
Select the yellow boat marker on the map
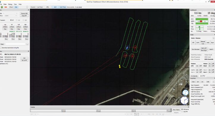click(x=120, y=66)
